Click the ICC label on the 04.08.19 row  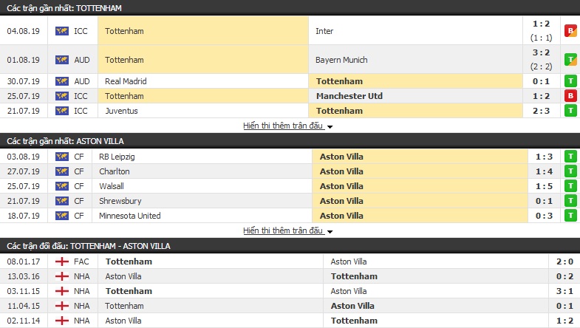(x=81, y=31)
